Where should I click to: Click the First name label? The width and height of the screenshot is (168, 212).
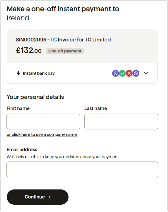(18, 108)
